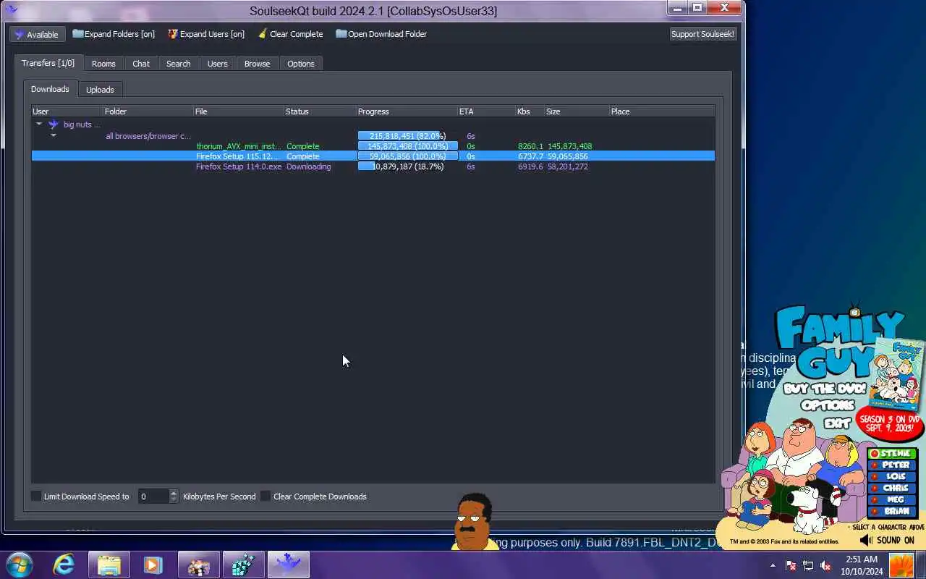926x579 pixels.
Task: Sort by the Kbs column header
Action: (530, 111)
